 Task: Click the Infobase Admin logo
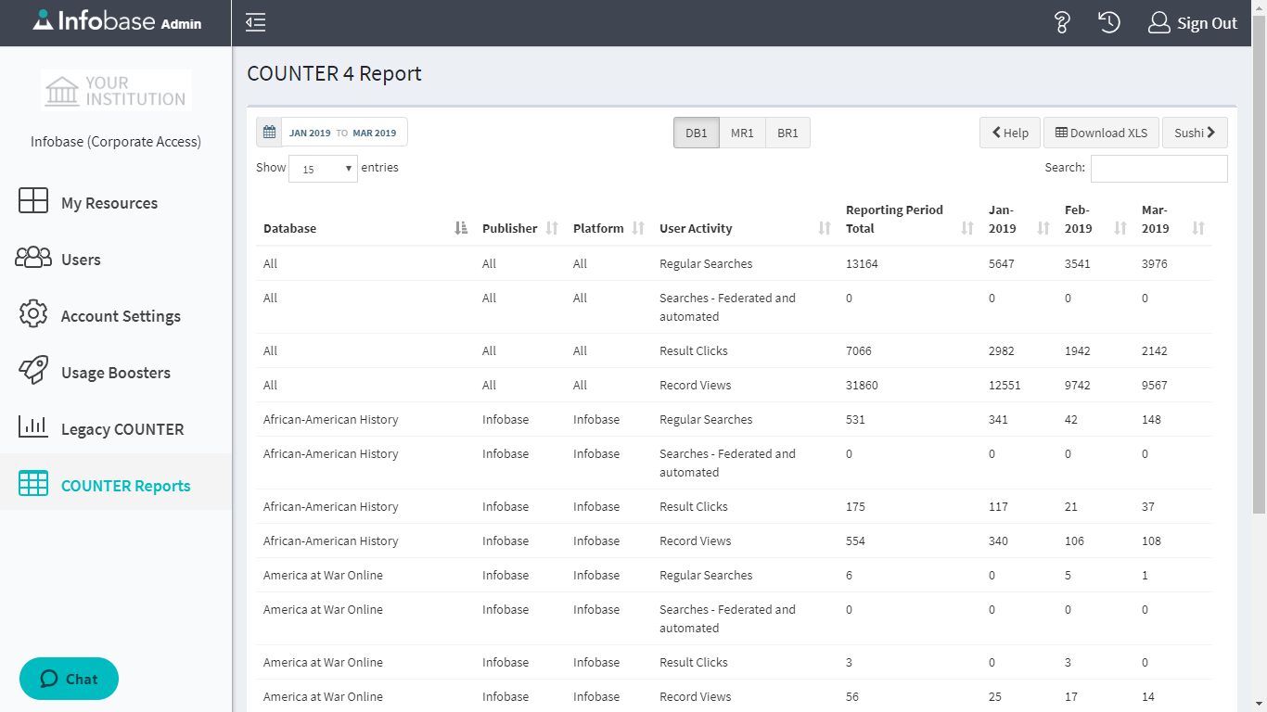pyautogui.click(x=117, y=21)
